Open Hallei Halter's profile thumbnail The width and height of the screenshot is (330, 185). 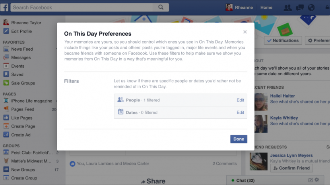click(x=261, y=102)
